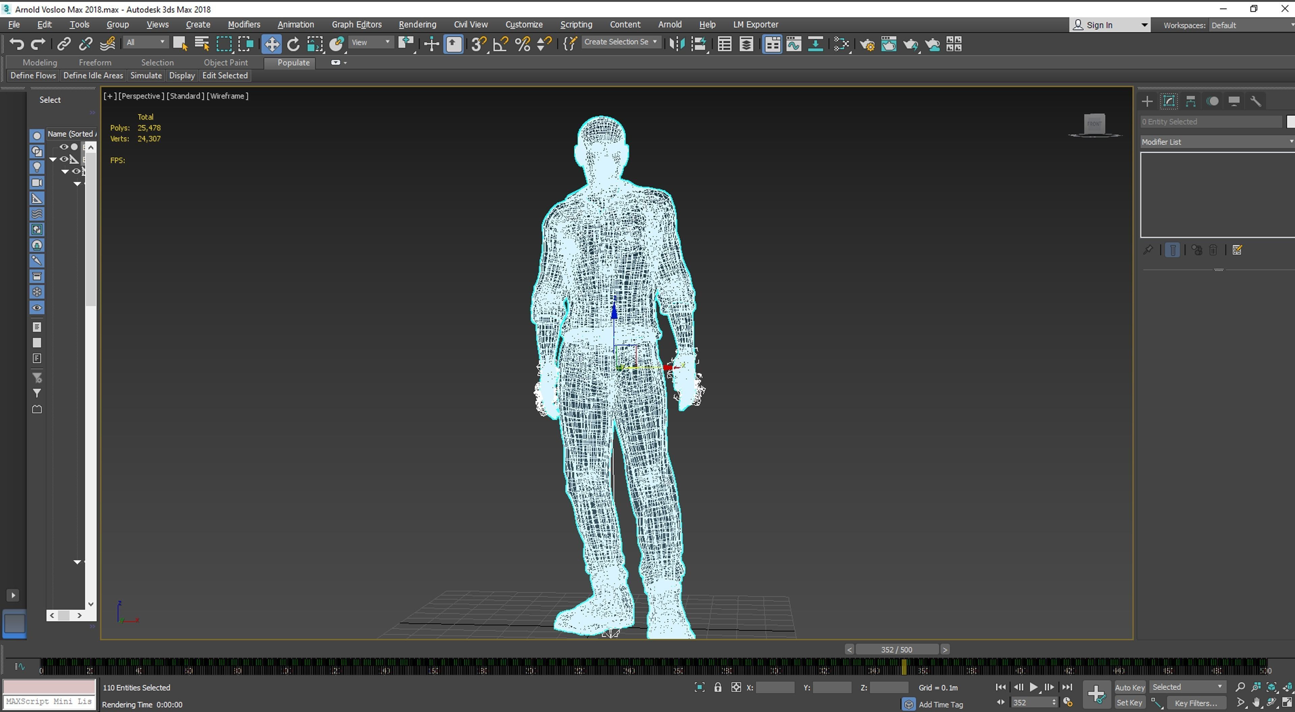Open the Motion command panel tab
Image resolution: width=1295 pixels, height=712 pixels.
[1213, 101]
